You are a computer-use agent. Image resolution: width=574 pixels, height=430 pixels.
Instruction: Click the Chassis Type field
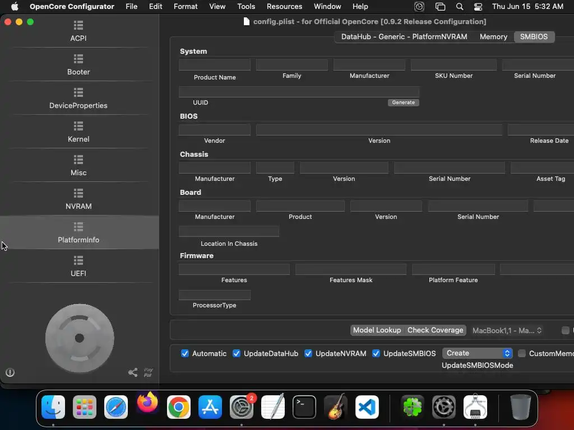pyautogui.click(x=275, y=168)
